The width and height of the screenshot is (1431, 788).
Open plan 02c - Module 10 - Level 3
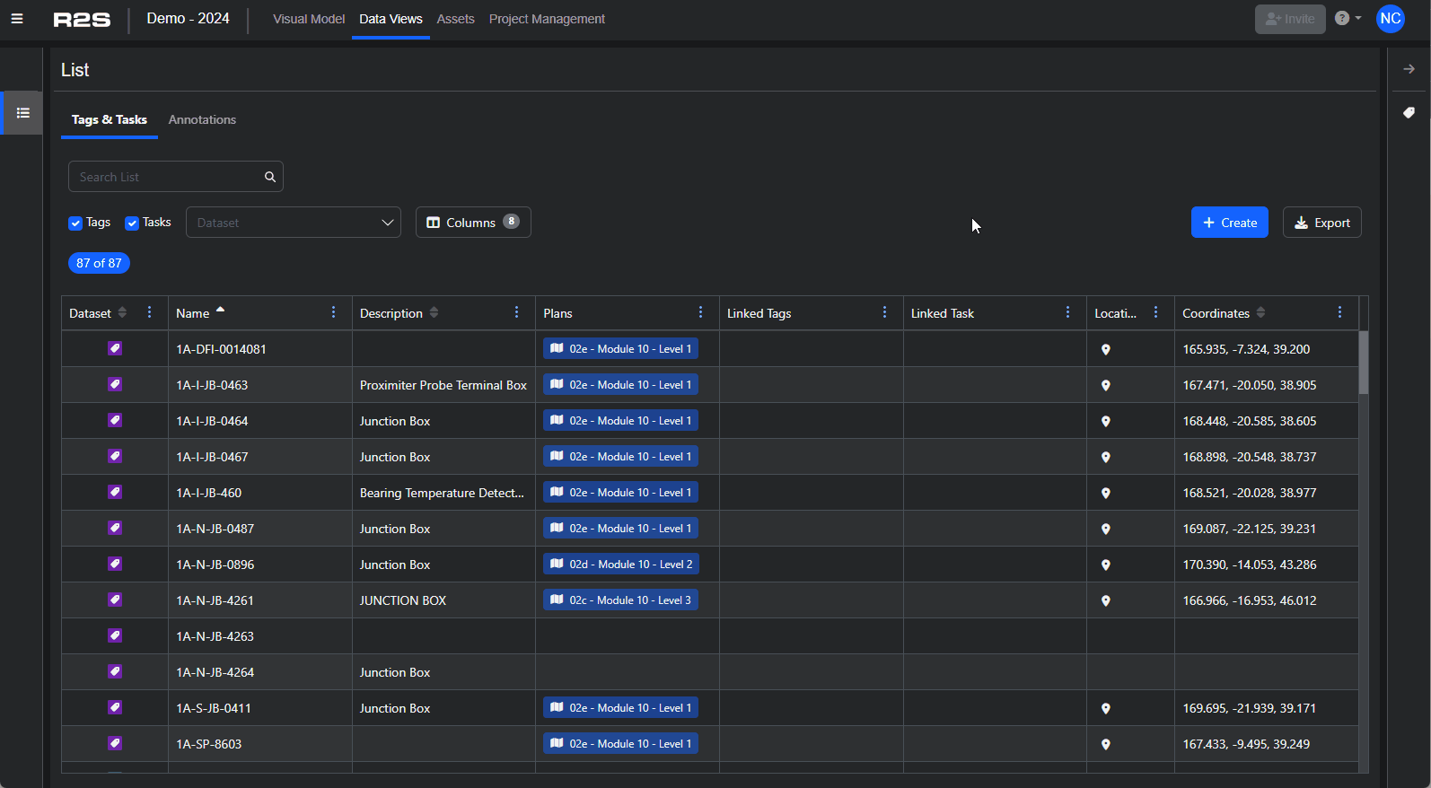pos(620,600)
